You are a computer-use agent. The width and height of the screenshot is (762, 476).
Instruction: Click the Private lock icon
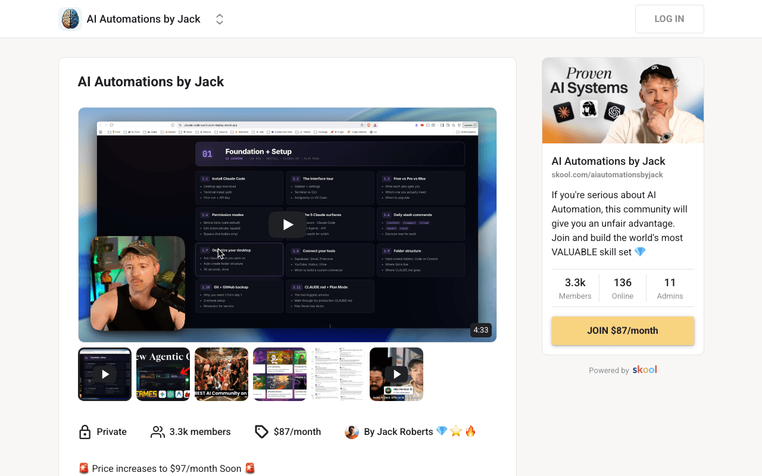pyautogui.click(x=85, y=432)
